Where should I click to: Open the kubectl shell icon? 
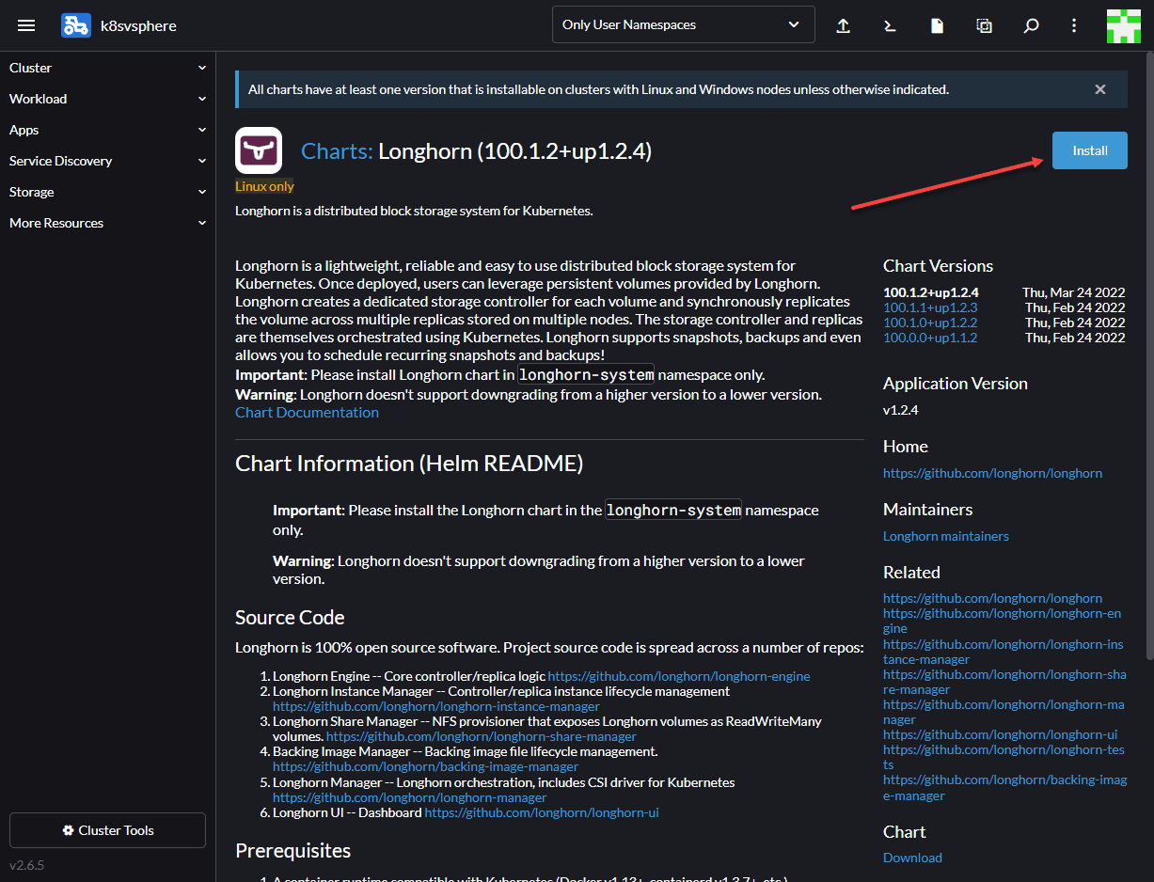pyautogui.click(x=890, y=25)
